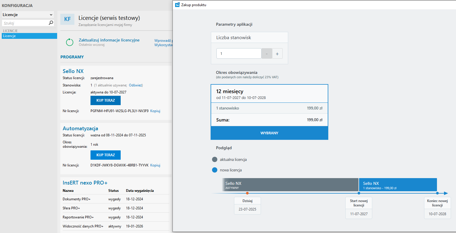
Task: Click the KF company avatar icon
Action: 67,19
